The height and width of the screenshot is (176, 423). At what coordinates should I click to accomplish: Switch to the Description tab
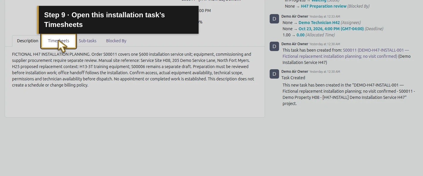click(28, 41)
